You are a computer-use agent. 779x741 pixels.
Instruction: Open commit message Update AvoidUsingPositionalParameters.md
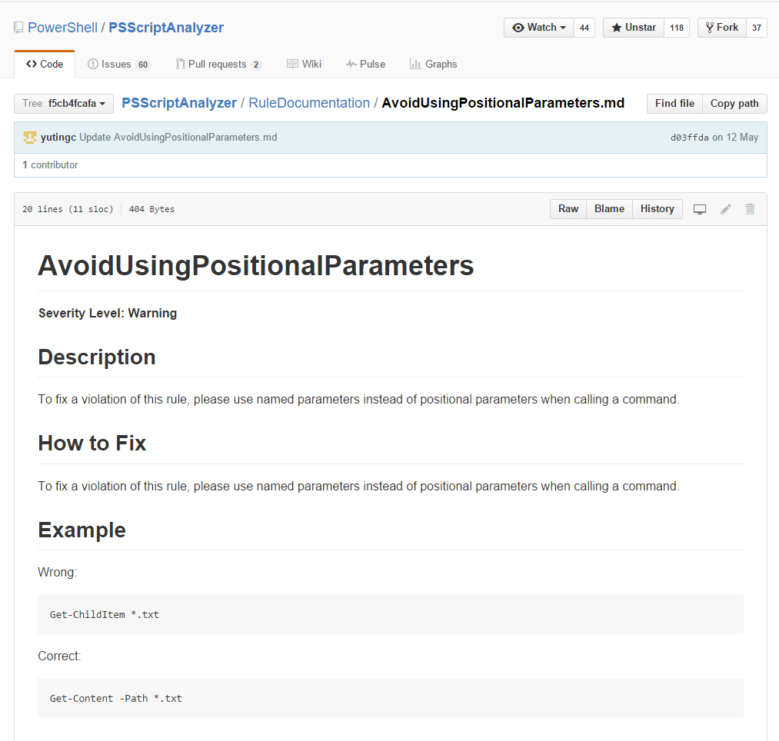pyautogui.click(x=178, y=138)
